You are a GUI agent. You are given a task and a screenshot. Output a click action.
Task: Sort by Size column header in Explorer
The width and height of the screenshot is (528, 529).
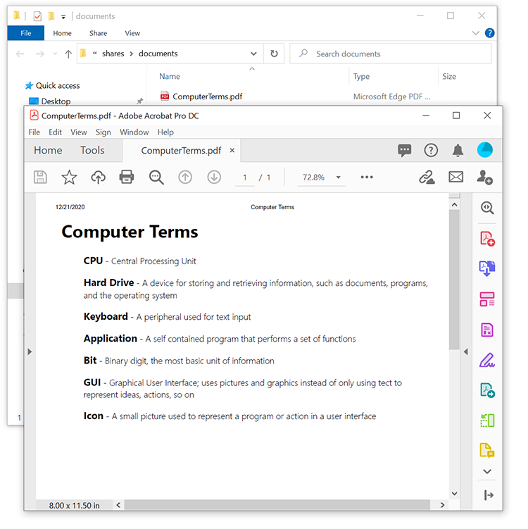click(x=449, y=77)
